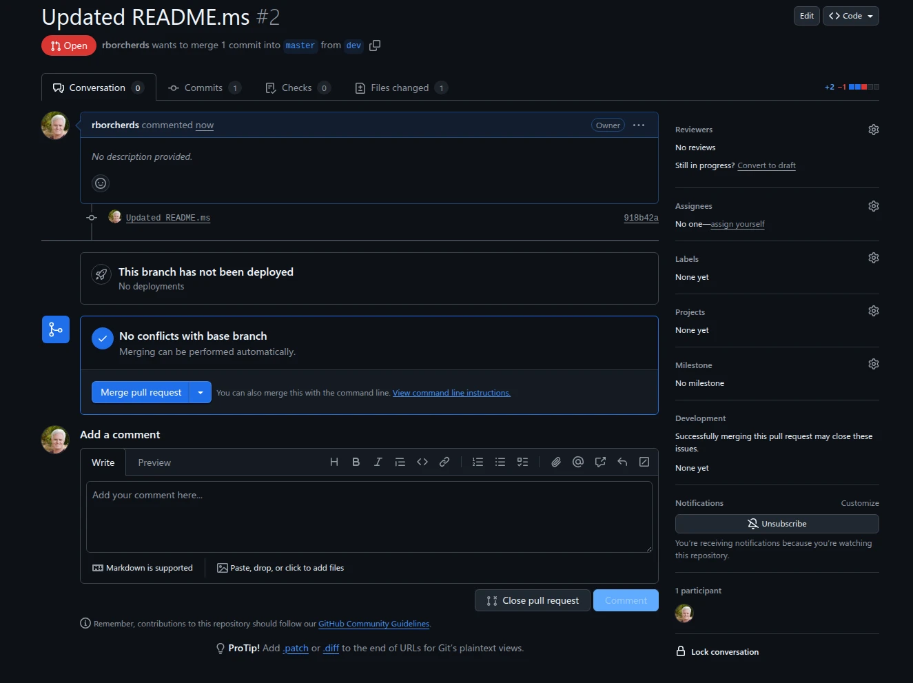The width and height of the screenshot is (913, 683).
Task: Add a numbered list from the toolbar
Action: point(478,462)
